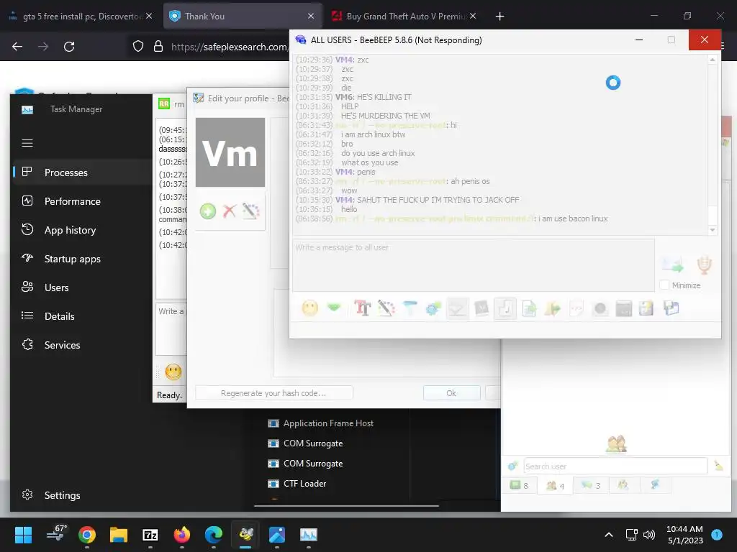Image resolution: width=737 pixels, height=552 pixels.
Task: Switch to the blue pin tab in BeeBEEP
Action: (655, 485)
